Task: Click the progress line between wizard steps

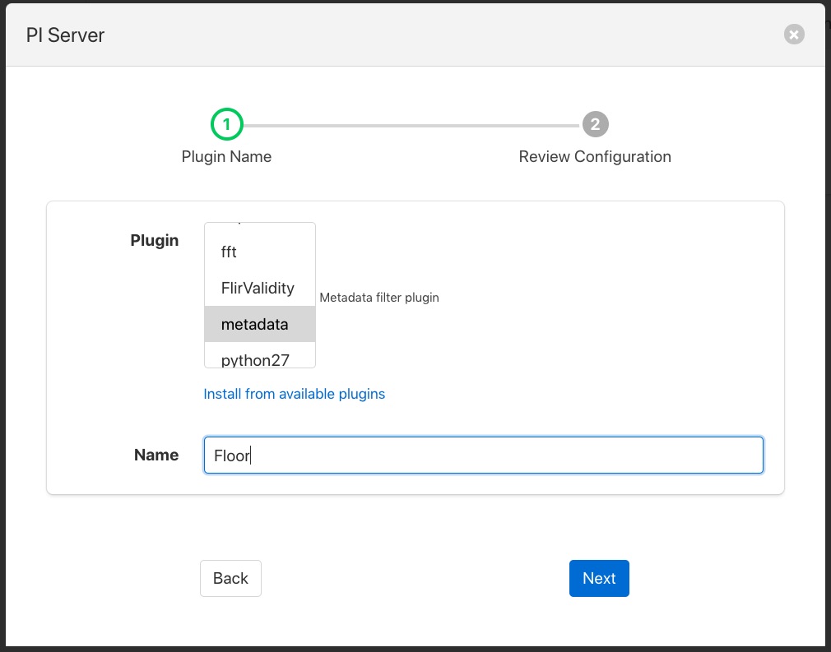Action: tap(411, 124)
